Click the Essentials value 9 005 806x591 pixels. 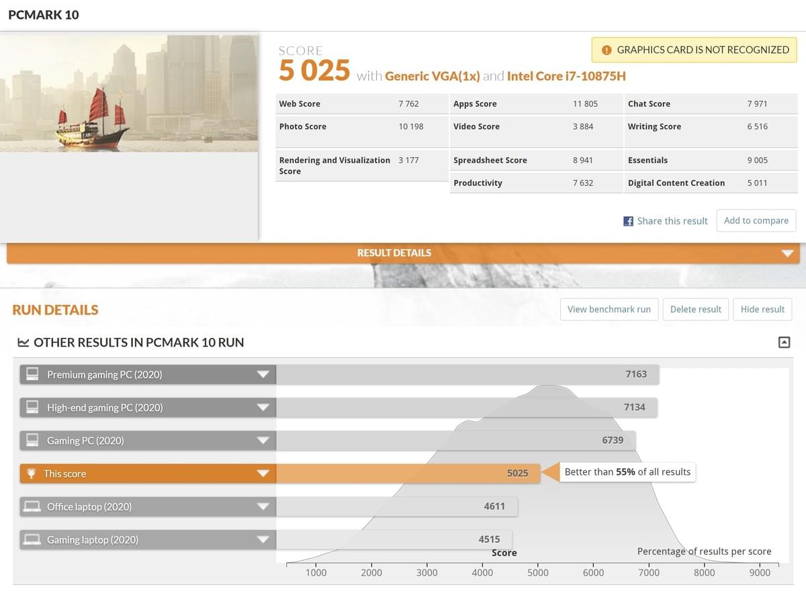[x=757, y=161]
